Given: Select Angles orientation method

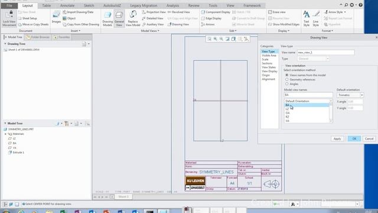Looking at the screenshot, I should 287,84.
